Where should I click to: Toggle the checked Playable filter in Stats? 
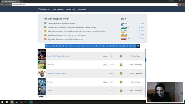point(141,27)
